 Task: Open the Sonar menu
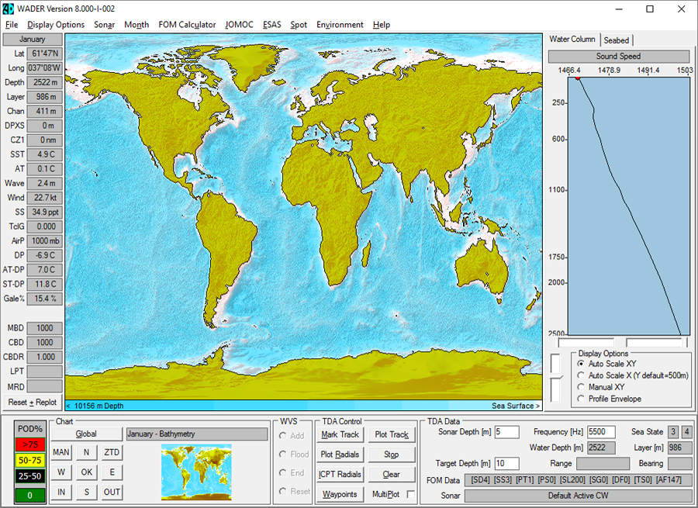(x=104, y=25)
